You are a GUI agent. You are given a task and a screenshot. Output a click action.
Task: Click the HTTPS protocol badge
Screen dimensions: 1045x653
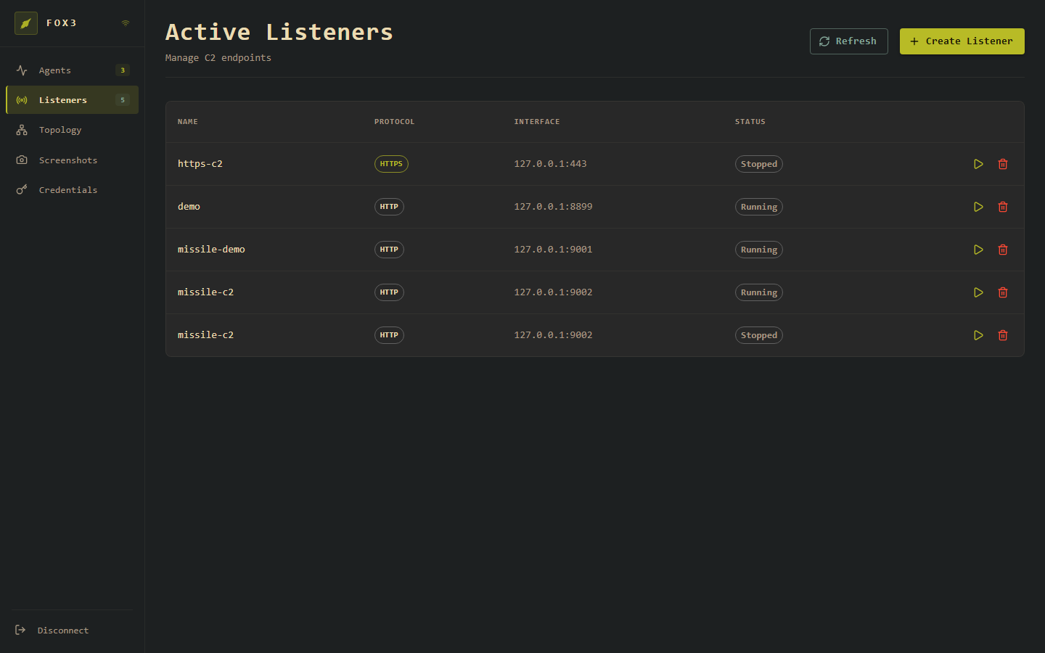pos(391,164)
